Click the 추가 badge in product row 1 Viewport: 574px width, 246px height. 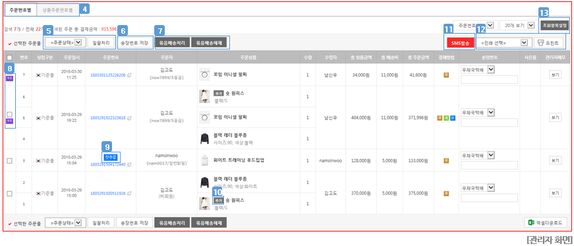tap(218, 200)
